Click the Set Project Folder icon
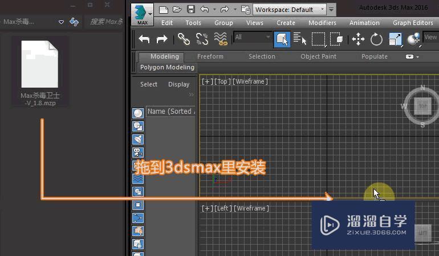The height and width of the screenshot is (256, 439). coord(246,10)
